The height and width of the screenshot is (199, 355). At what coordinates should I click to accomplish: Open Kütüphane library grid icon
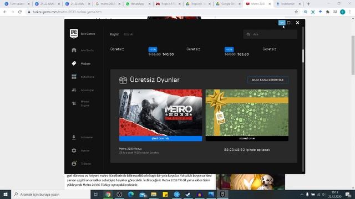[x=74, y=77]
